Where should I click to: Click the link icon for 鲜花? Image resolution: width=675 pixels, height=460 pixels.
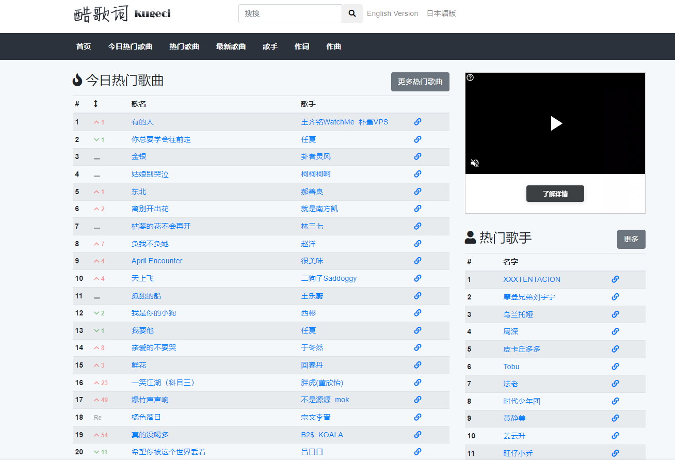coord(418,365)
